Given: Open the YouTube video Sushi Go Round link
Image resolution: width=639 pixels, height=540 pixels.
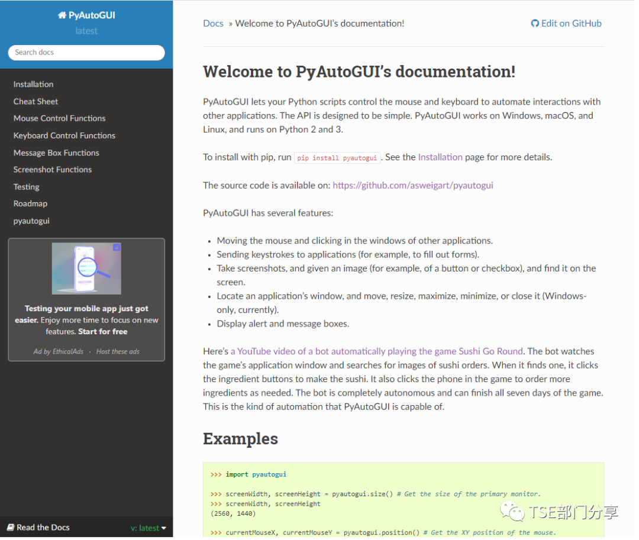Looking at the screenshot, I should click(x=376, y=351).
